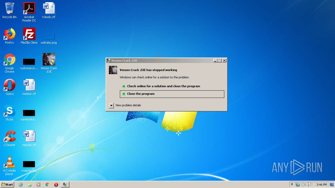This screenshot has width=335, height=188.
Task: Open the Action Center flag icon
Action: tap(310, 185)
